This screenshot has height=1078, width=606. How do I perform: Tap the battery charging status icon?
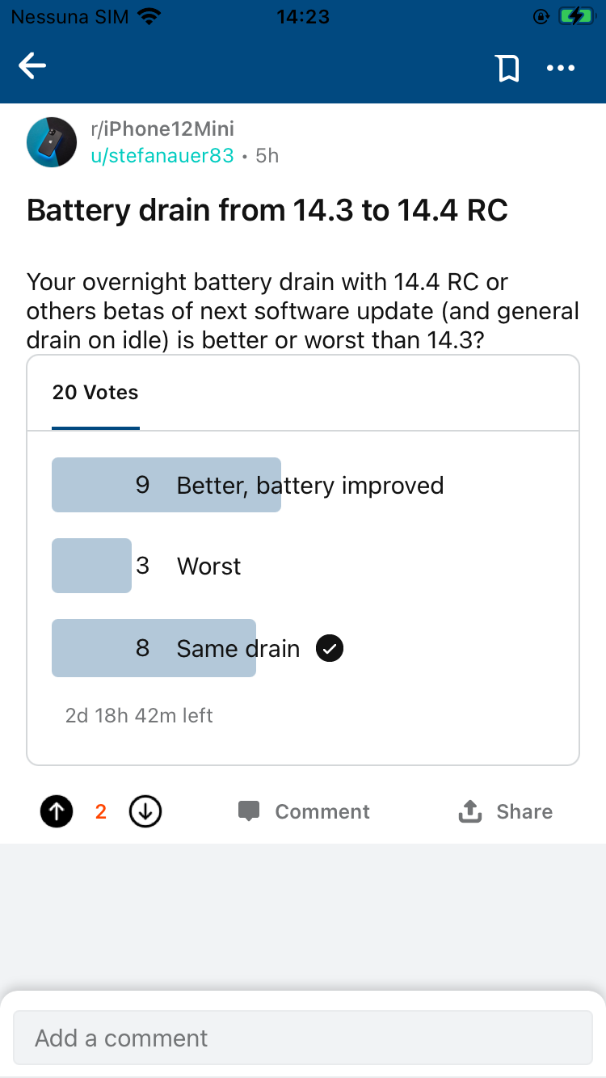tap(576, 17)
